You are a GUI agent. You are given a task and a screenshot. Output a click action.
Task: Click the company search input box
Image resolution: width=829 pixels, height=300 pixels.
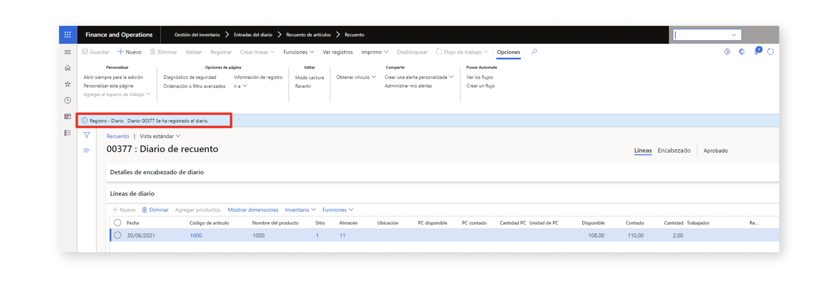[703, 35]
